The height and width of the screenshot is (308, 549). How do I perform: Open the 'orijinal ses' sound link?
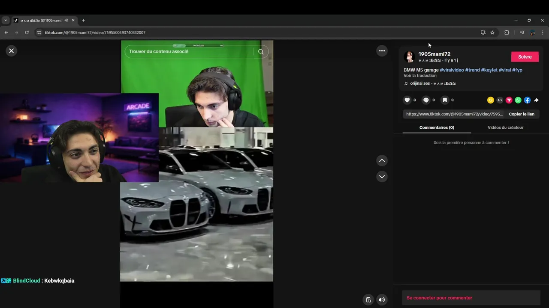(433, 83)
